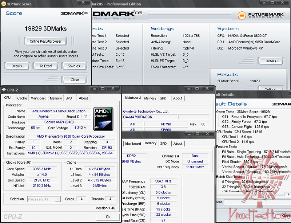The height and width of the screenshot is (223, 291).
Task: Click the CPU-Z title bar icon
Action: click(4, 90)
